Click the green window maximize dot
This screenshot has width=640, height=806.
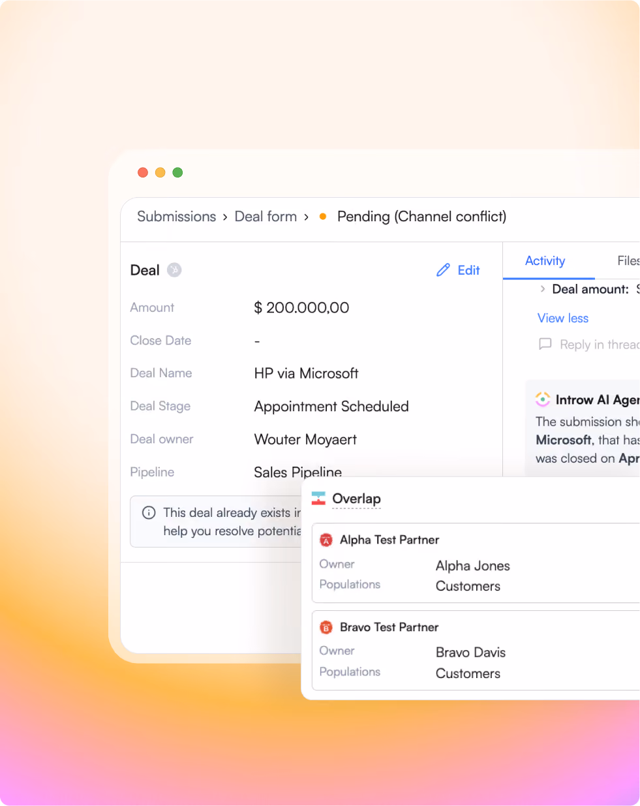177,172
